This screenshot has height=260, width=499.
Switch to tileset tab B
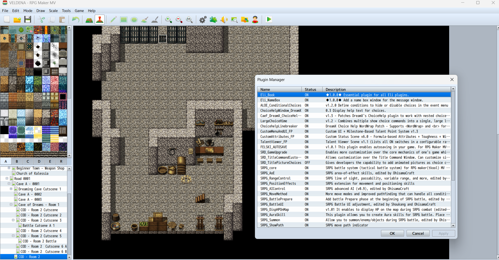pos(17,161)
